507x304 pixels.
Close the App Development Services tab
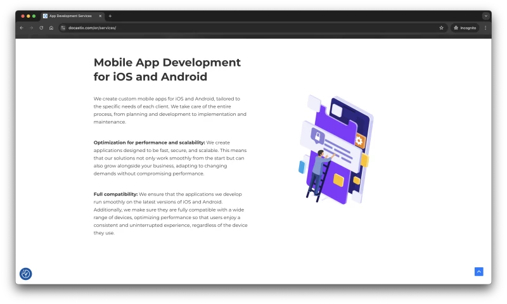click(100, 16)
